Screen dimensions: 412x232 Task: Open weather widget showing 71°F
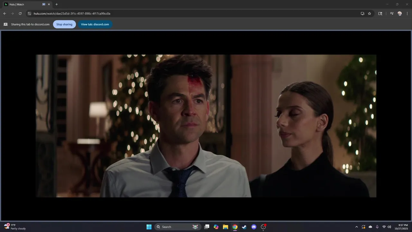[15, 227]
